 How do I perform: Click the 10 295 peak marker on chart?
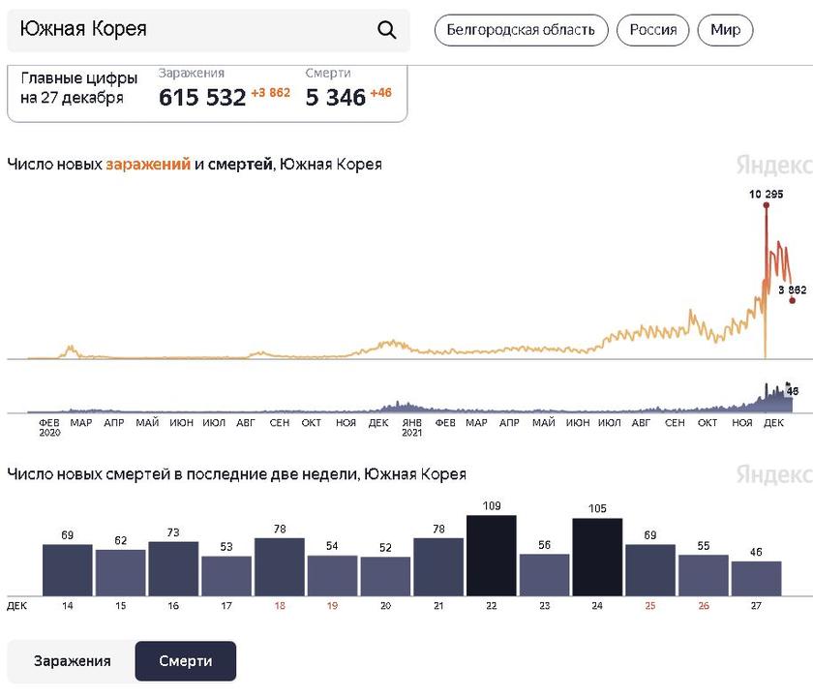pos(766,205)
